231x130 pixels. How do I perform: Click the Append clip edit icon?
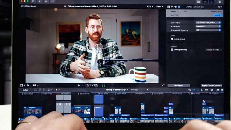click(44, 90)
